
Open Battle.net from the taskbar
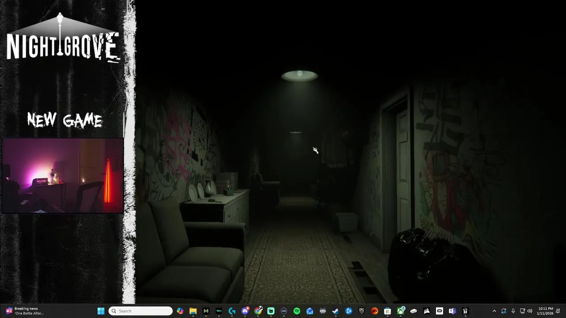click(348, 311)
